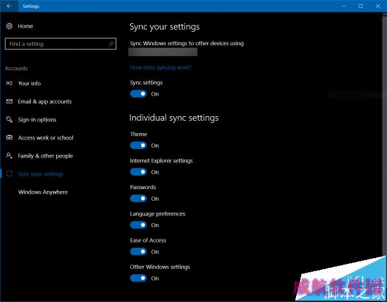Switch off Passwords sync
The image size is (387, 302).
[138, 198]
